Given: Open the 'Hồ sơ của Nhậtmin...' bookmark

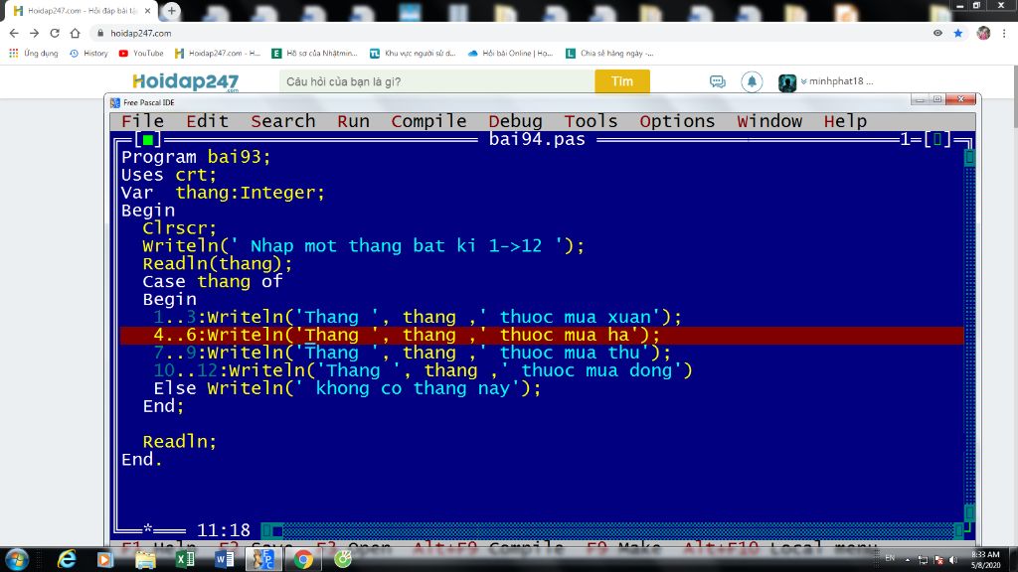Looking at the screenshot, I should click(x=315, y=54).
